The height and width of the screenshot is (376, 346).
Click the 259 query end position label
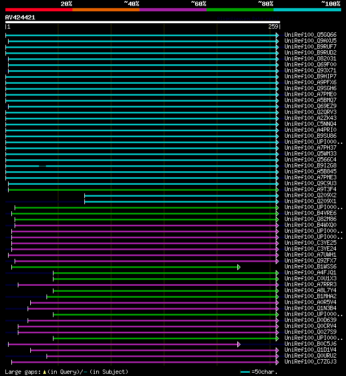pos(273,26)
